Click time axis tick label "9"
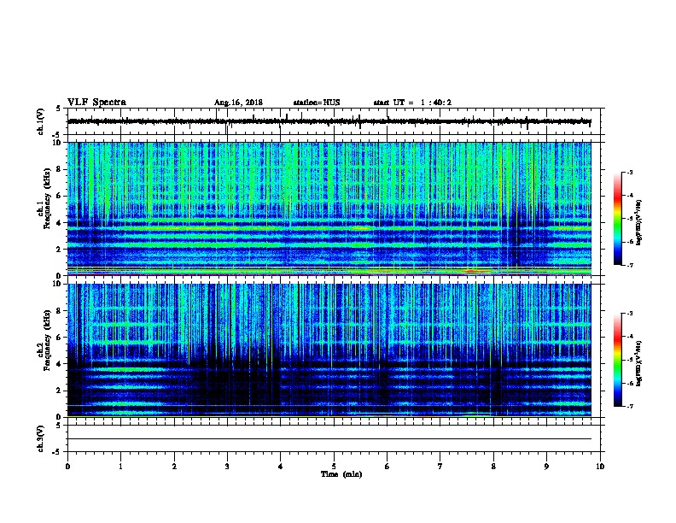 546,467
